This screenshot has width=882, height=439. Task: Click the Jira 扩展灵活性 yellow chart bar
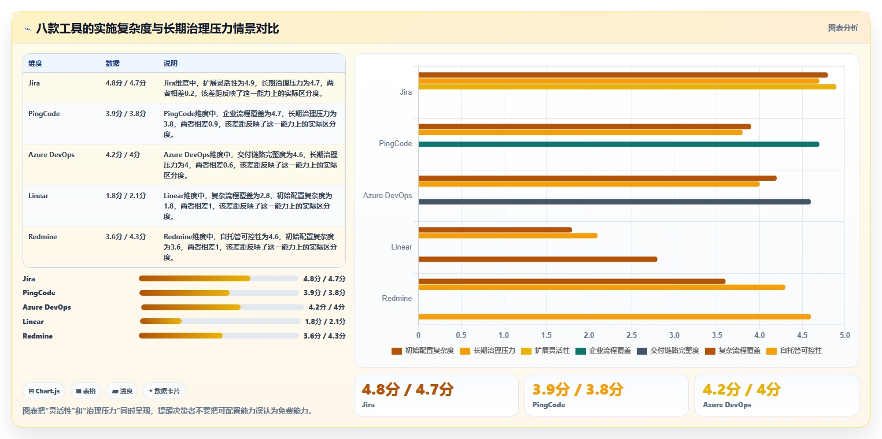[628, 87]
